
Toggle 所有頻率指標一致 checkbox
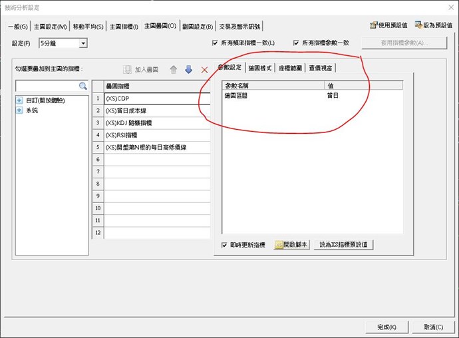[x=215, y=43]
